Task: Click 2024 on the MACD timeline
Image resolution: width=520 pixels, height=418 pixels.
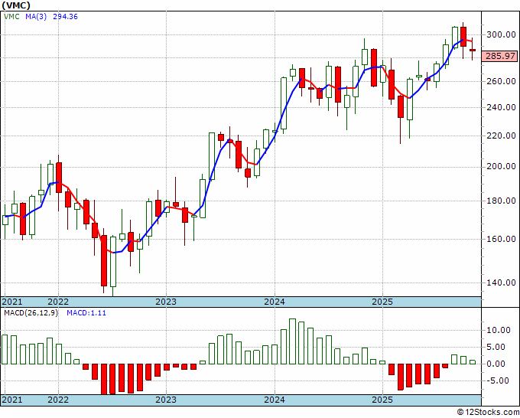Action: pyautogui.click(x=275, y=400)
